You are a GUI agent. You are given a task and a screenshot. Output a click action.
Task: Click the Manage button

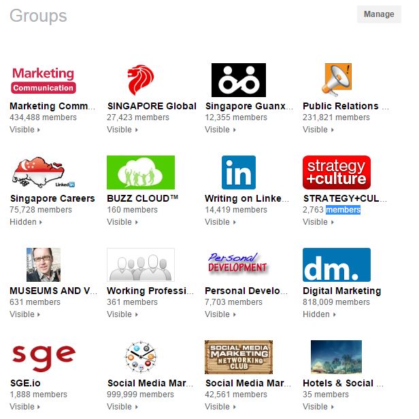pos(379,14)
